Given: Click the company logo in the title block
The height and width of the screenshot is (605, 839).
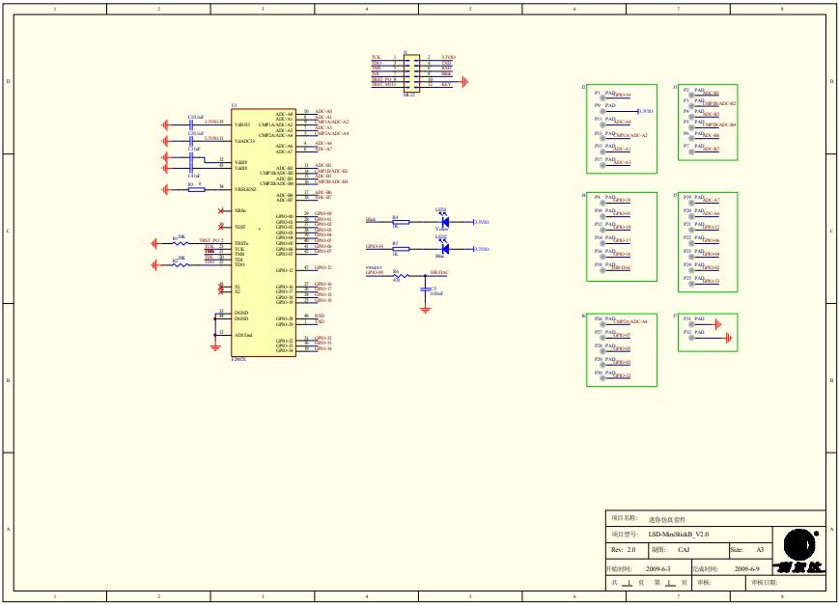Looking at the screenshot, I should click(x=798, y=550).
